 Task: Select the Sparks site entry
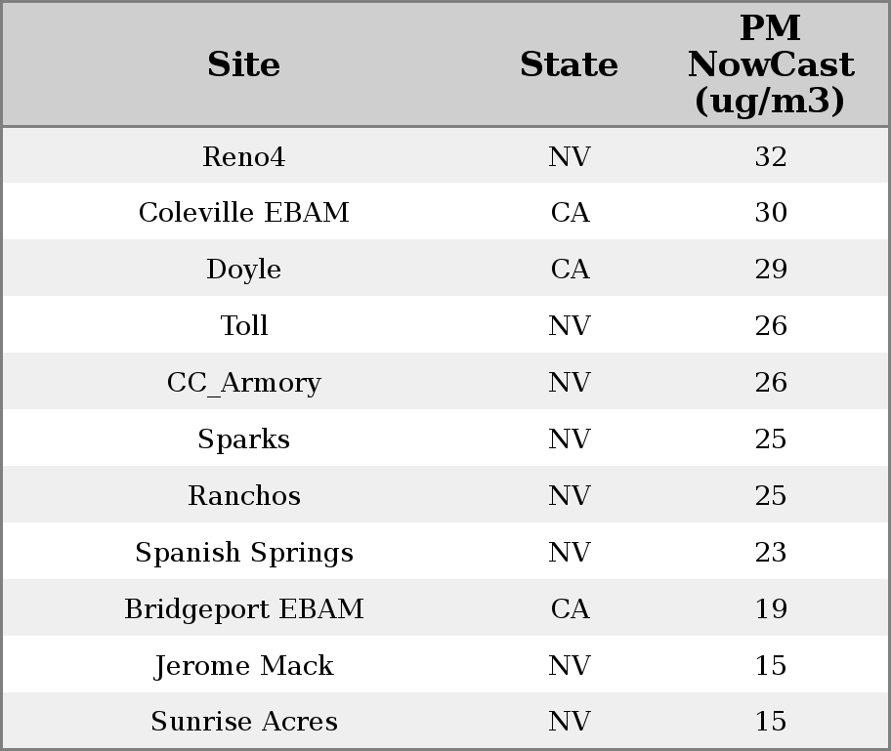tap(243, 438)
